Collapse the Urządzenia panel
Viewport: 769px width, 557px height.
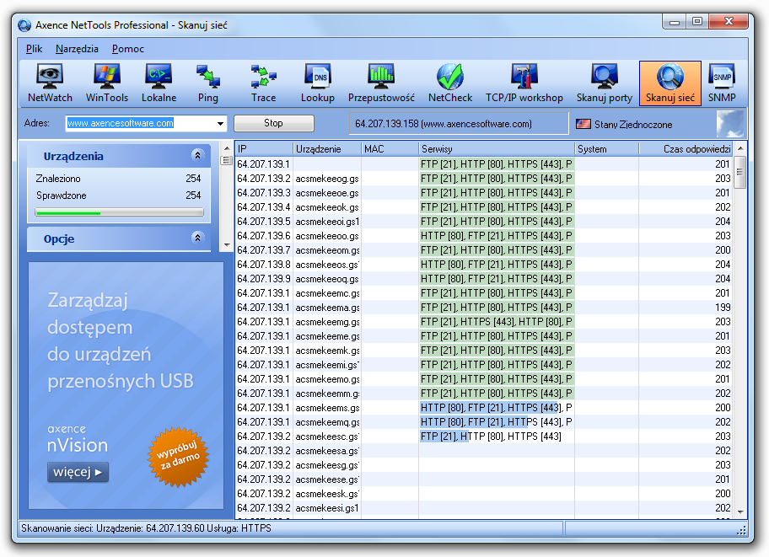point(197,155)
